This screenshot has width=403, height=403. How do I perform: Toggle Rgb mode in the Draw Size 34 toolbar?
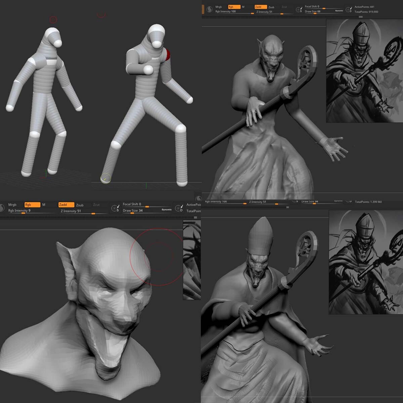[x=33, y=205]
